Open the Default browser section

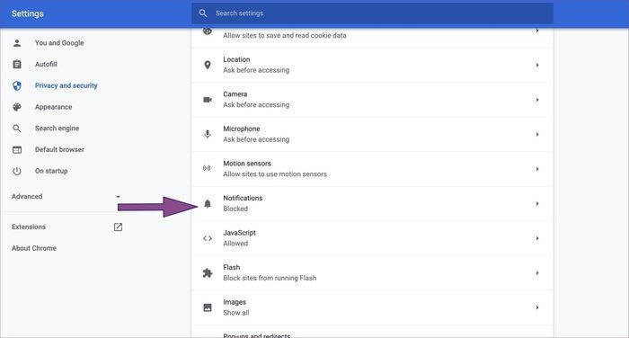click(59, 149)
